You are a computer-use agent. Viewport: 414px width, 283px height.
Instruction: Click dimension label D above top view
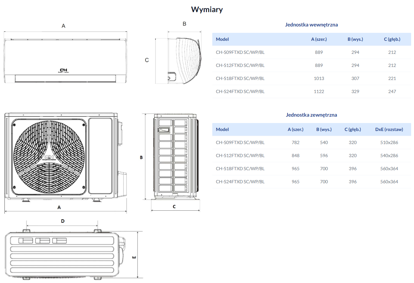63,221
